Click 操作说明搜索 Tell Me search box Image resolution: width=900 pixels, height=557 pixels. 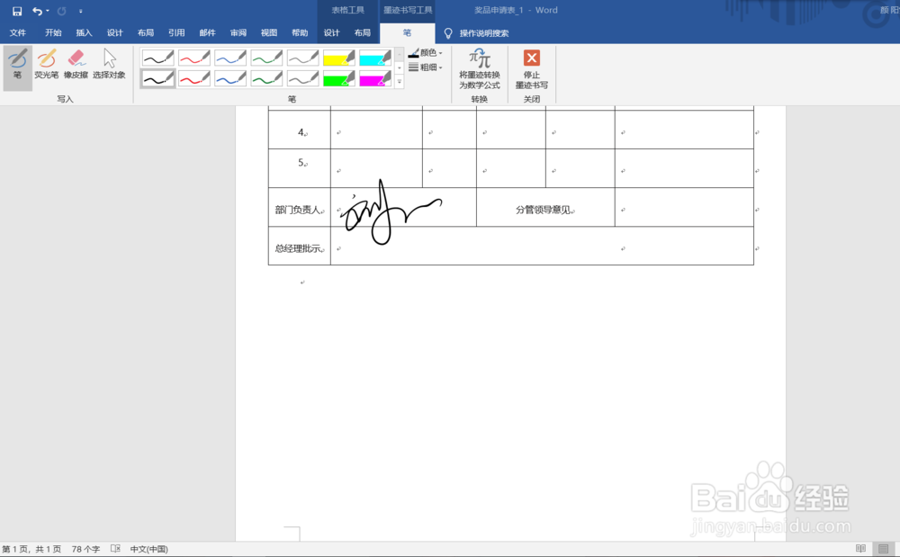click(483, 32)
